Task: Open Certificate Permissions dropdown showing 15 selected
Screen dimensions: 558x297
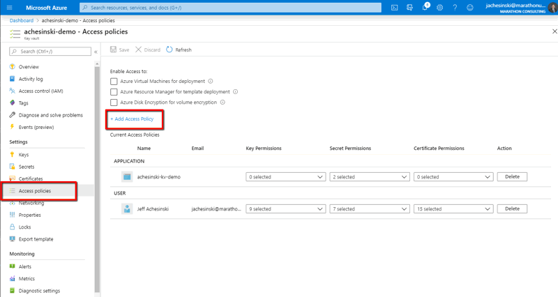Action: click(x=453, y=209)
